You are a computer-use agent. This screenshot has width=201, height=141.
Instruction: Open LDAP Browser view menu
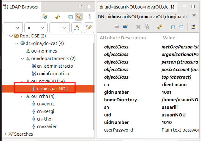click(90, 17)
